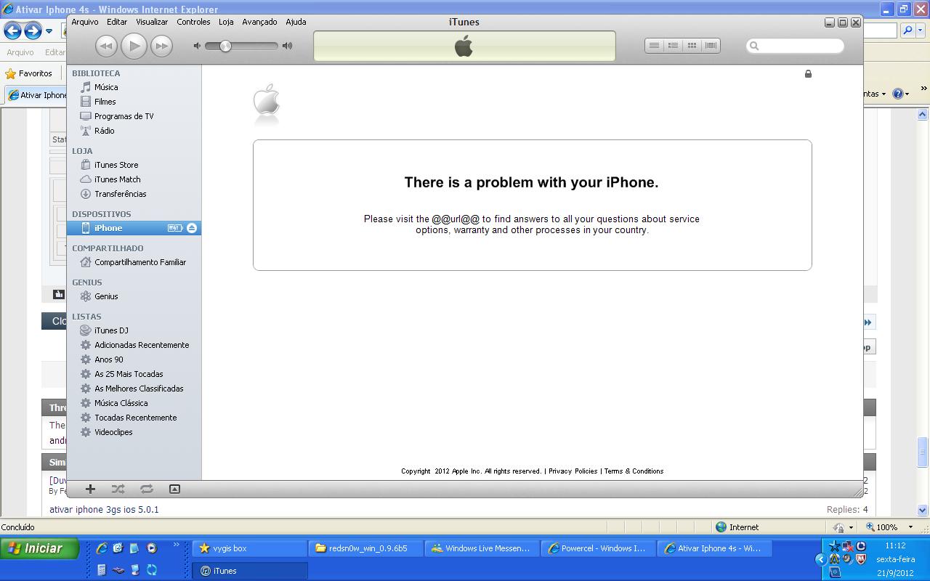
Task: Eject the iPhone using eject icon
Action: tap(192, 228)
